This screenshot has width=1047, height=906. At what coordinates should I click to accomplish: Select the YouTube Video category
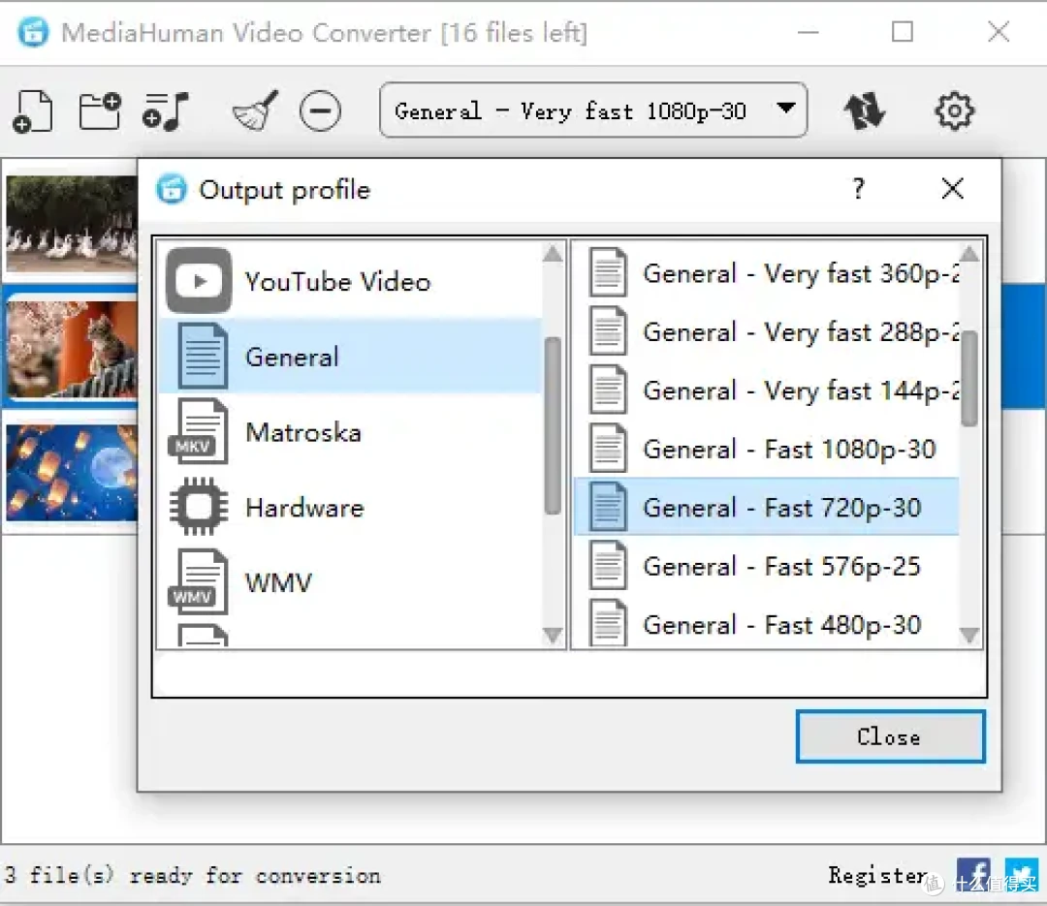351,281
